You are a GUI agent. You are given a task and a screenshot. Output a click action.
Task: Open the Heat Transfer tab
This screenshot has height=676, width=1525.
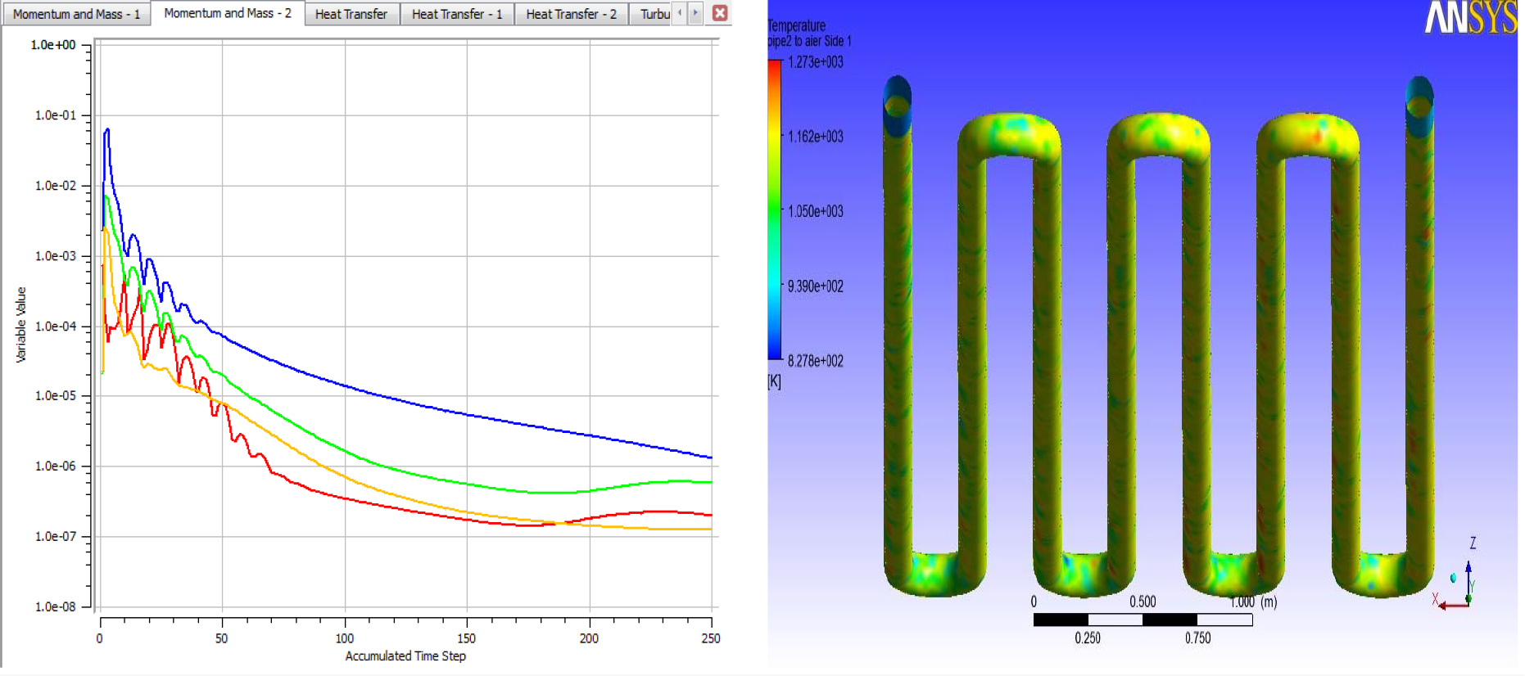[351, 14]
